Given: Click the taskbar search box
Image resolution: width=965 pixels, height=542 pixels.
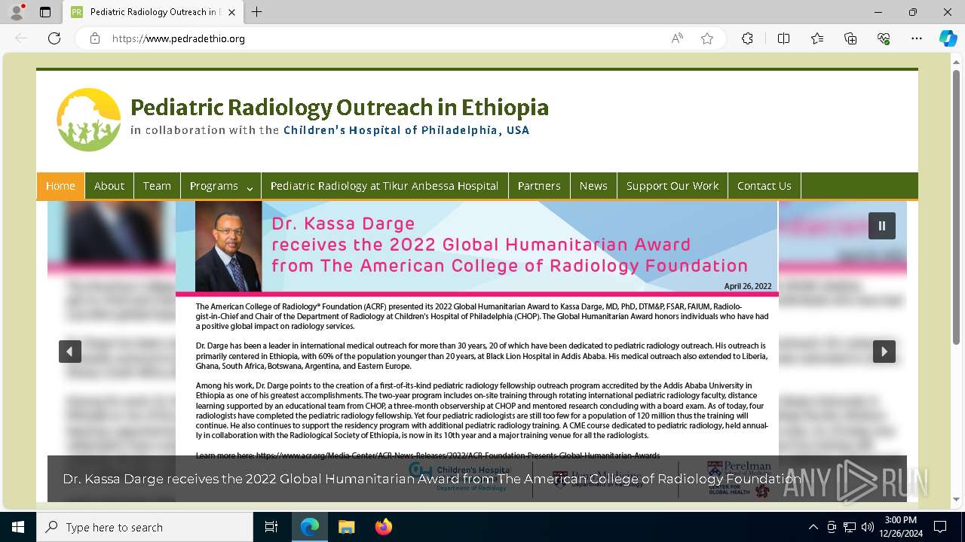Looking at the screenshot, I should pyautogui.click(x=145, y=527).
